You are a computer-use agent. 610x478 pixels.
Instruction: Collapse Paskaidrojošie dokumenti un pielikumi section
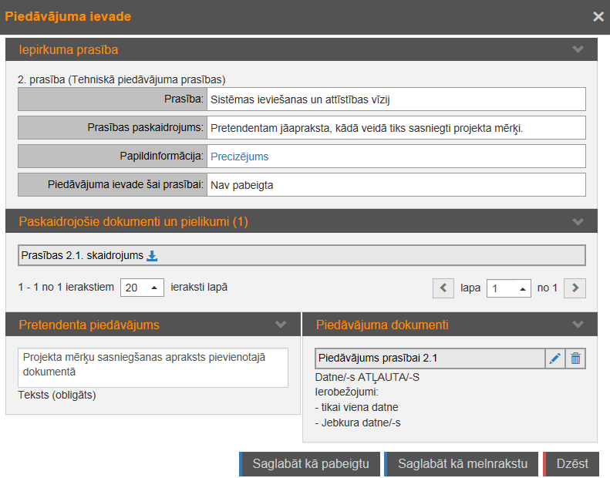tap(578, 221)
